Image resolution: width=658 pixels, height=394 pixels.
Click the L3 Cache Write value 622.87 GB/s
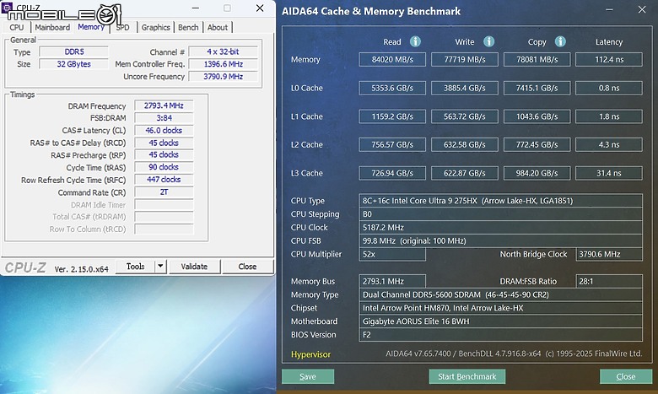465,173
